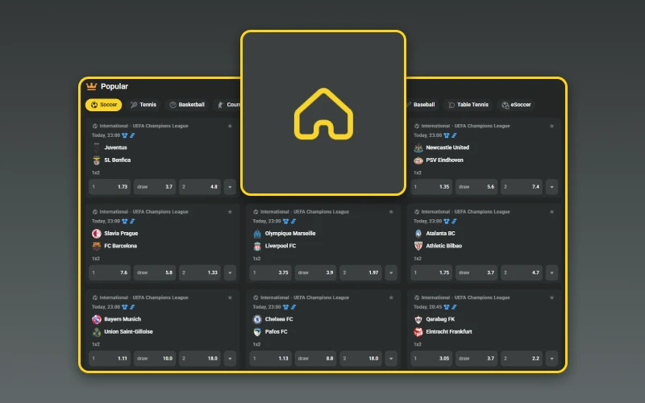
Task: Star the Olympique Marseille vs Liverpool match
Action: pyautogui.click(x=390, y=212)
